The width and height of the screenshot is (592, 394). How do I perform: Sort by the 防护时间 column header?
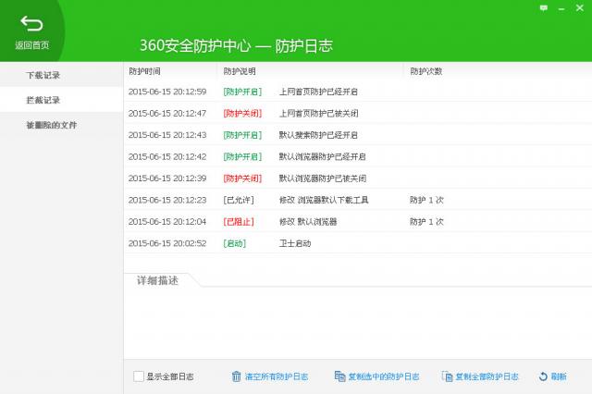tap(145, 71)
